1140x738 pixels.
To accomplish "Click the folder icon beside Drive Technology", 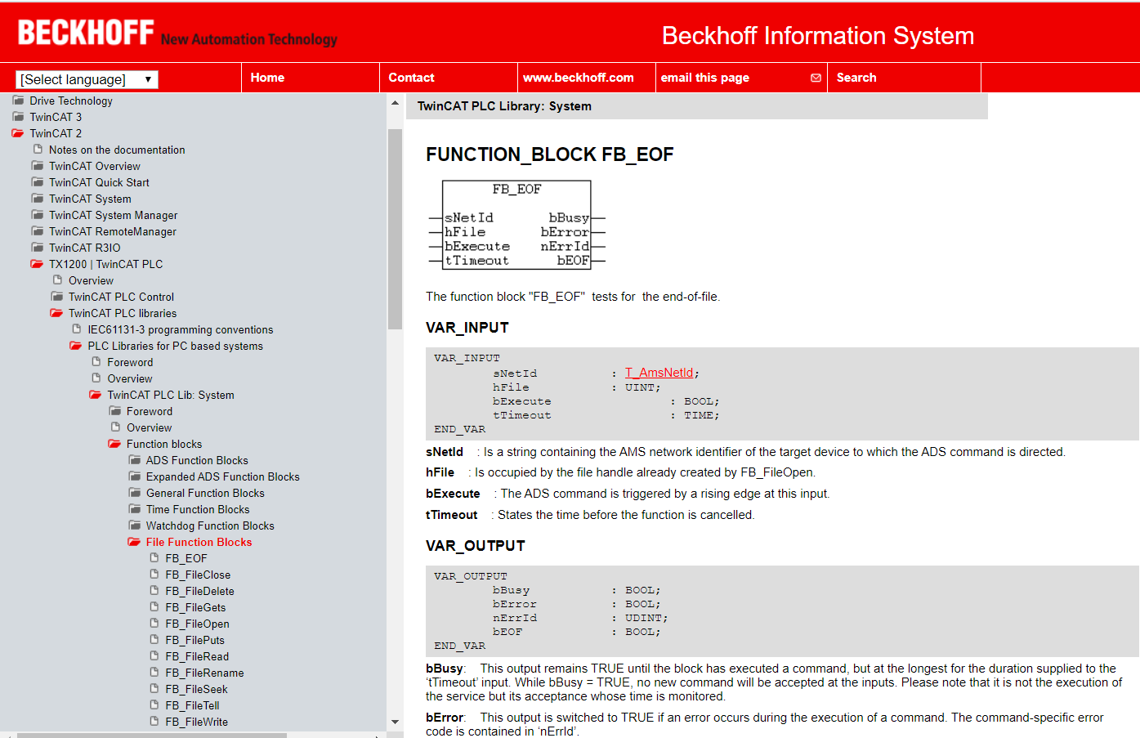I will pos(18,100).
